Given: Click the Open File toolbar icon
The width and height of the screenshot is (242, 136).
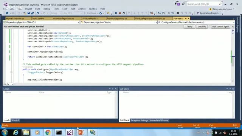Looking at the screenshot, I should 25,13.
